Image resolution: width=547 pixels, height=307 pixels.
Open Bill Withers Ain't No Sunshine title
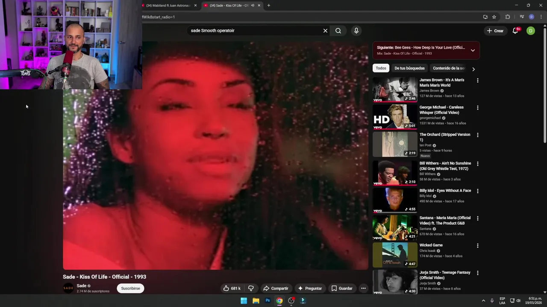tap(445, 166)
